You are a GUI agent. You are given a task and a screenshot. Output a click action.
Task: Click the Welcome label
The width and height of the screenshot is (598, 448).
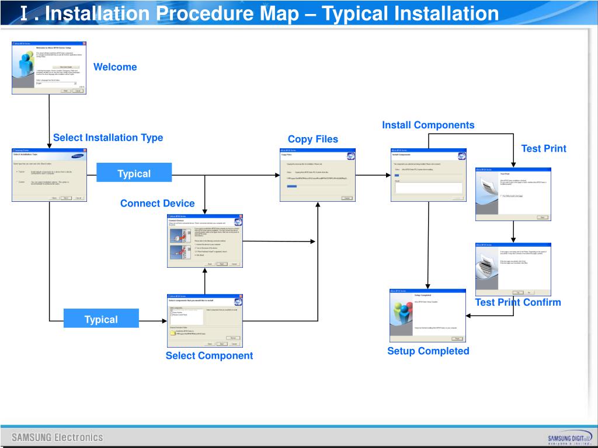(115, 67)
